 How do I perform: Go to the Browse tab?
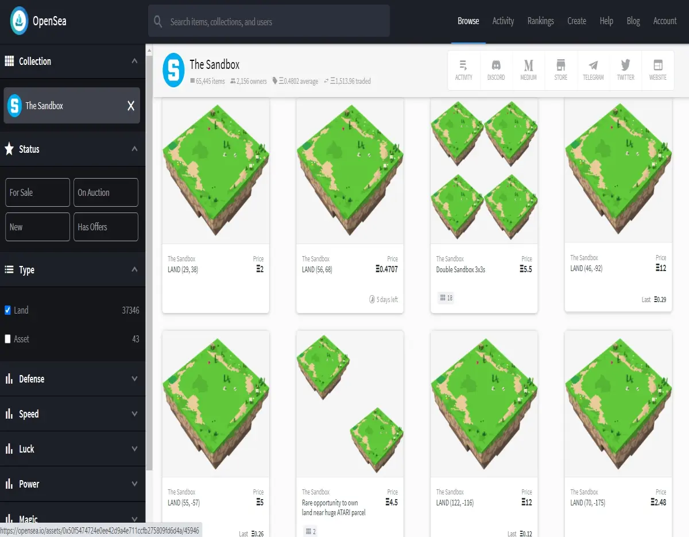point(469,21)
